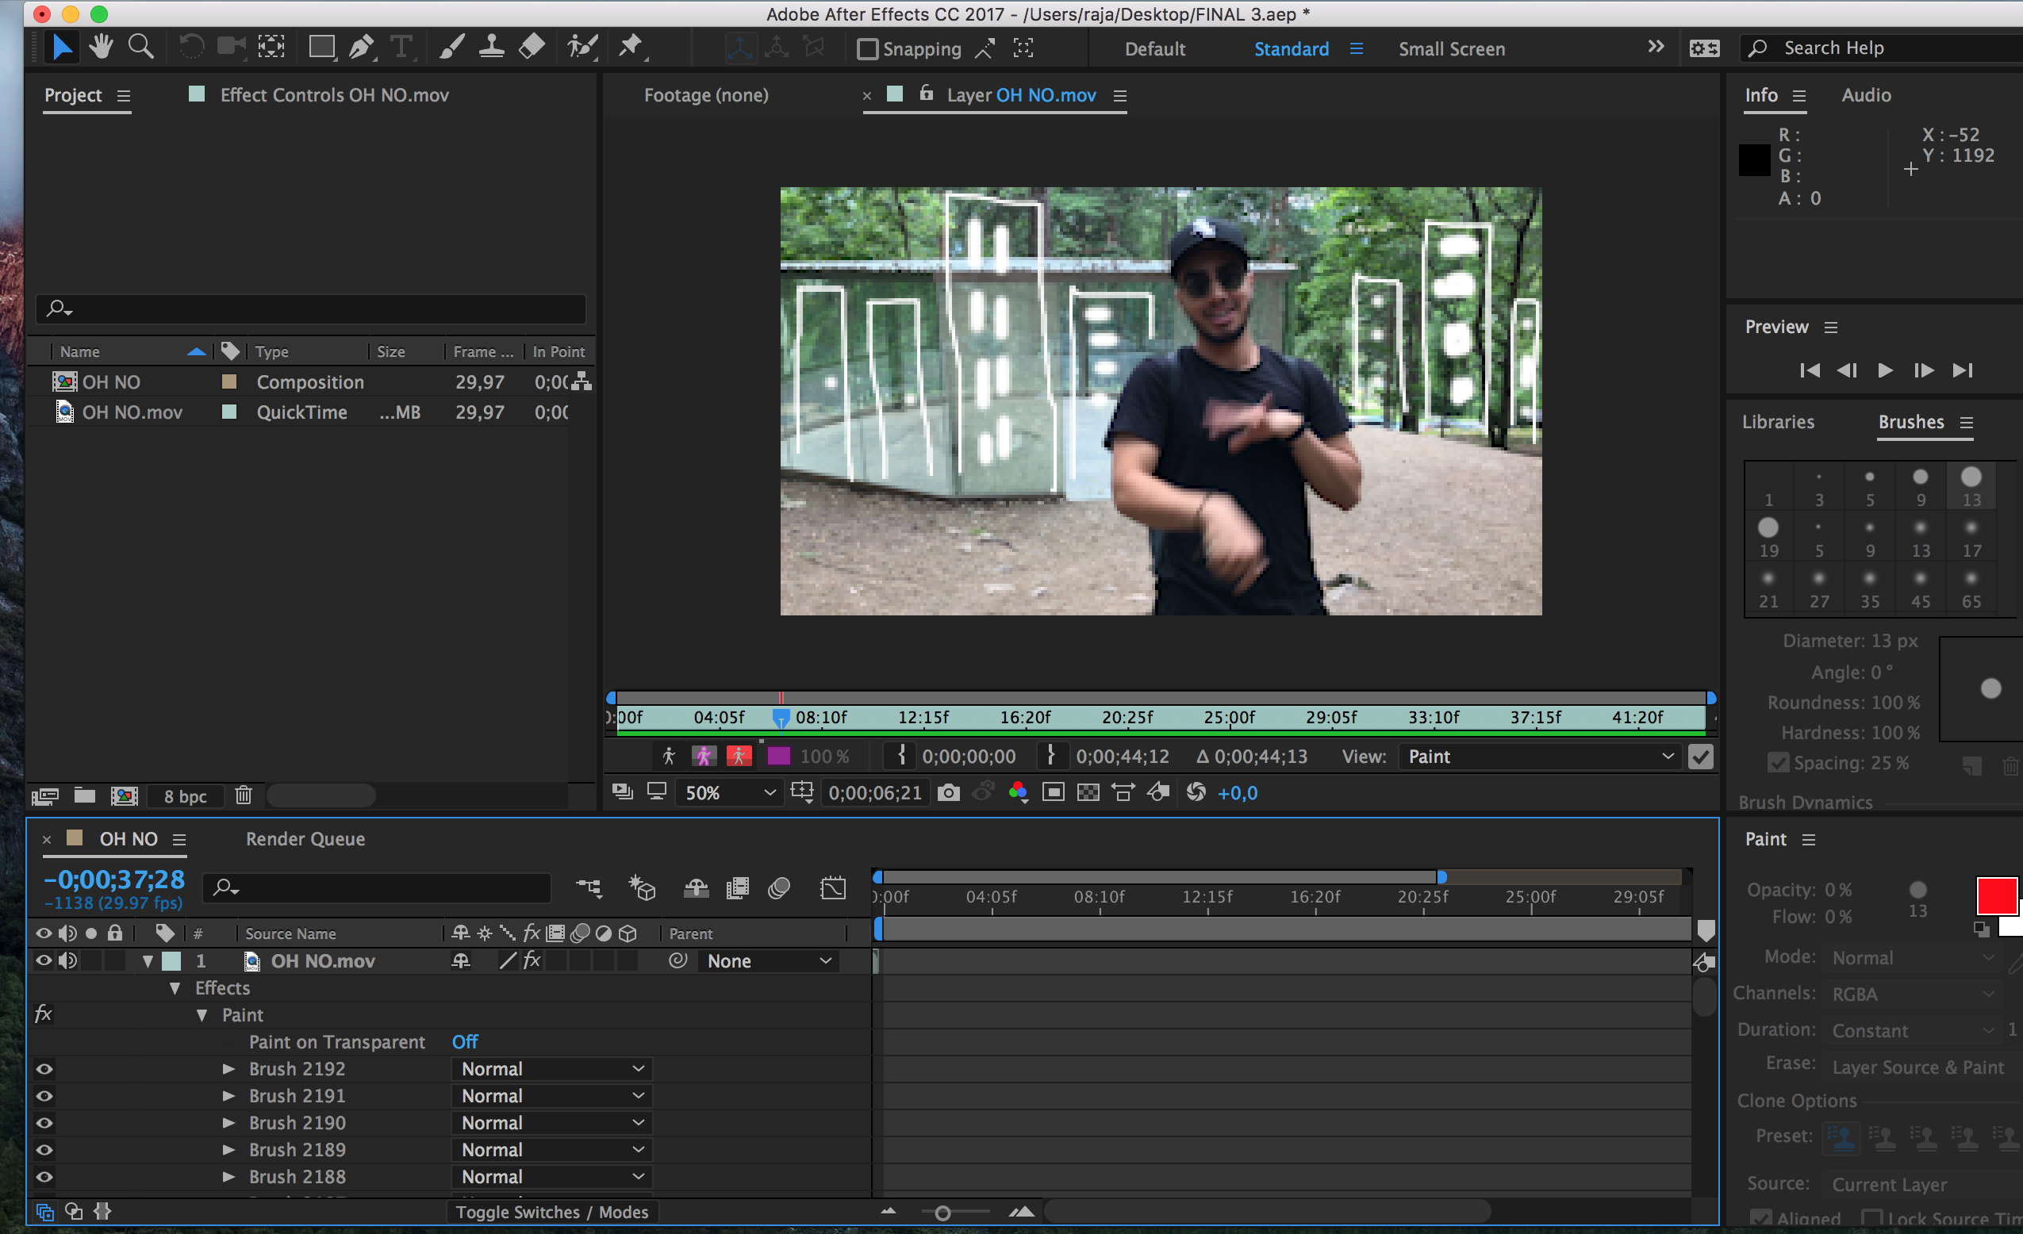Toggle video visibility for OH NO.mov layer
Image resolution: width=2023 pixels, height=1234 pixels.
coord(43,960)
